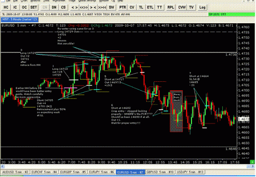Screen dimensions: 256x177
Task: Select the OC toolbar button
Action: pos(24,7)
